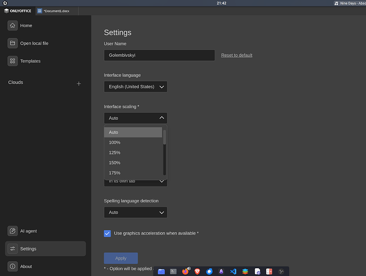Open the purple crystal app in dock
This screenshot has width=366, height=276.
(221, 272)
